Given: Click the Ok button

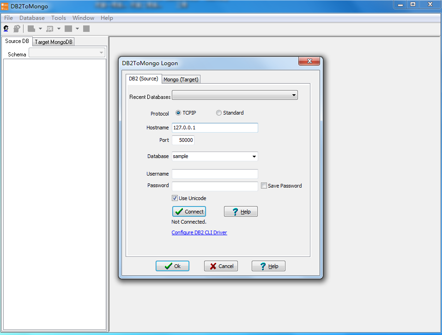Looking at the screenshot, I should click(x=172, y=266).
